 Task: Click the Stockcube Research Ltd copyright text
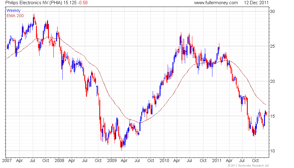[248, 165]
